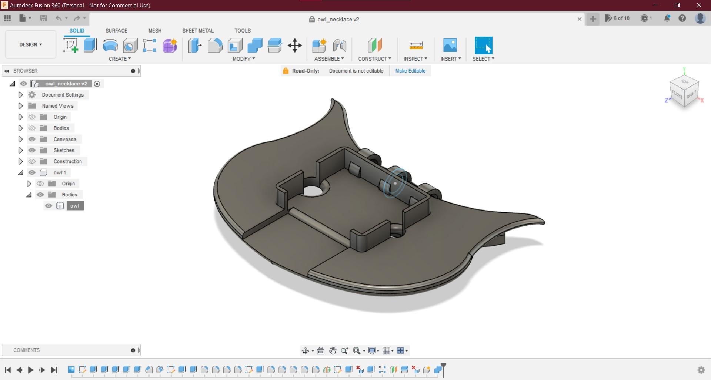Screen dimensions: 711x380
Task: Open the Select dropdown menu
Action: (x=483, y=58)
